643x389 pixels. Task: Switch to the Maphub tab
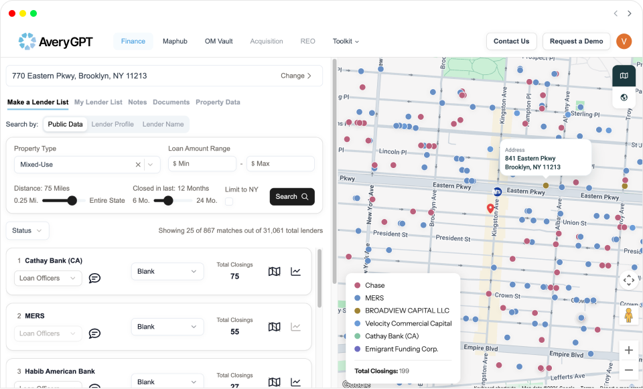(x=175, y=41)
